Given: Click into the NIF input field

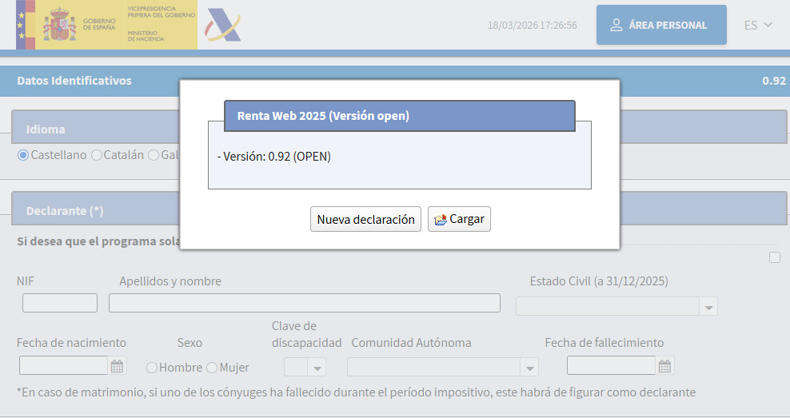Looking at the screenshot, I should pos(60,303).
